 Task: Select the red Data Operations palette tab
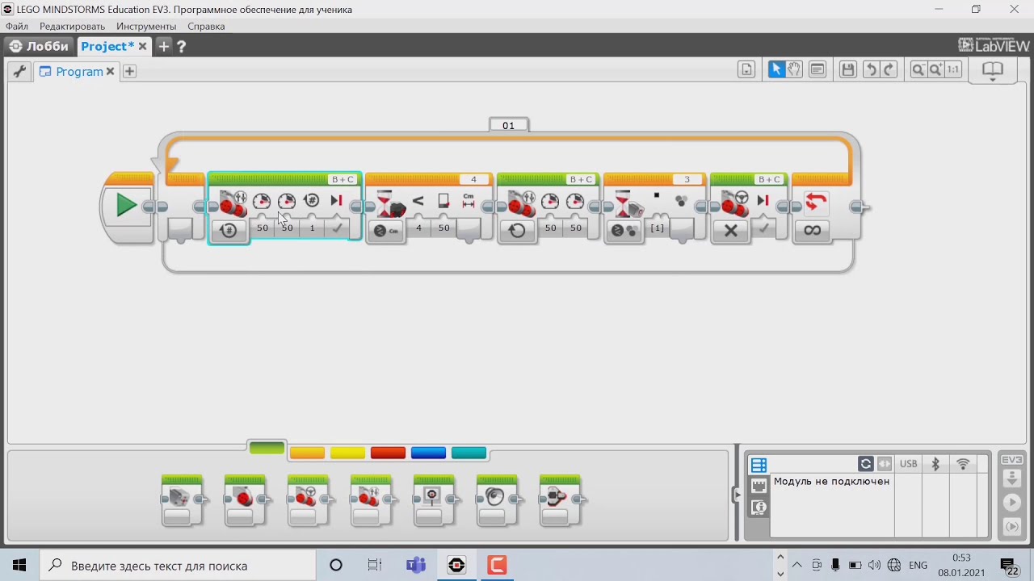388,453
